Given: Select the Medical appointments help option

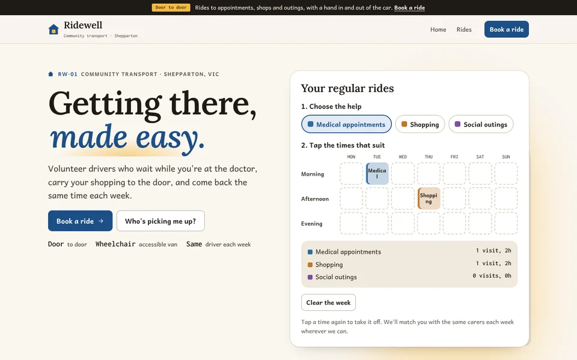Looking at the screenshot, I should pyautogui.click(x=346, y=124).
